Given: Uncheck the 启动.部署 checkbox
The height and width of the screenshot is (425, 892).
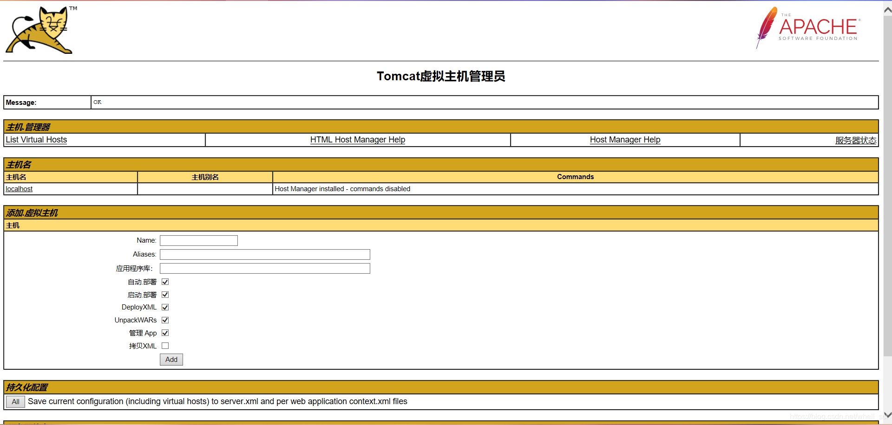Looking at the screenshot, I should pyautogui.click(x=165, y=295).
